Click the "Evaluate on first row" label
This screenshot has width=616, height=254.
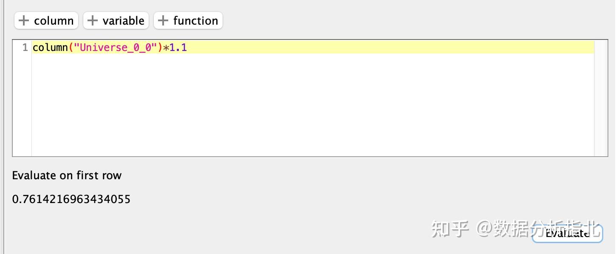67,175
